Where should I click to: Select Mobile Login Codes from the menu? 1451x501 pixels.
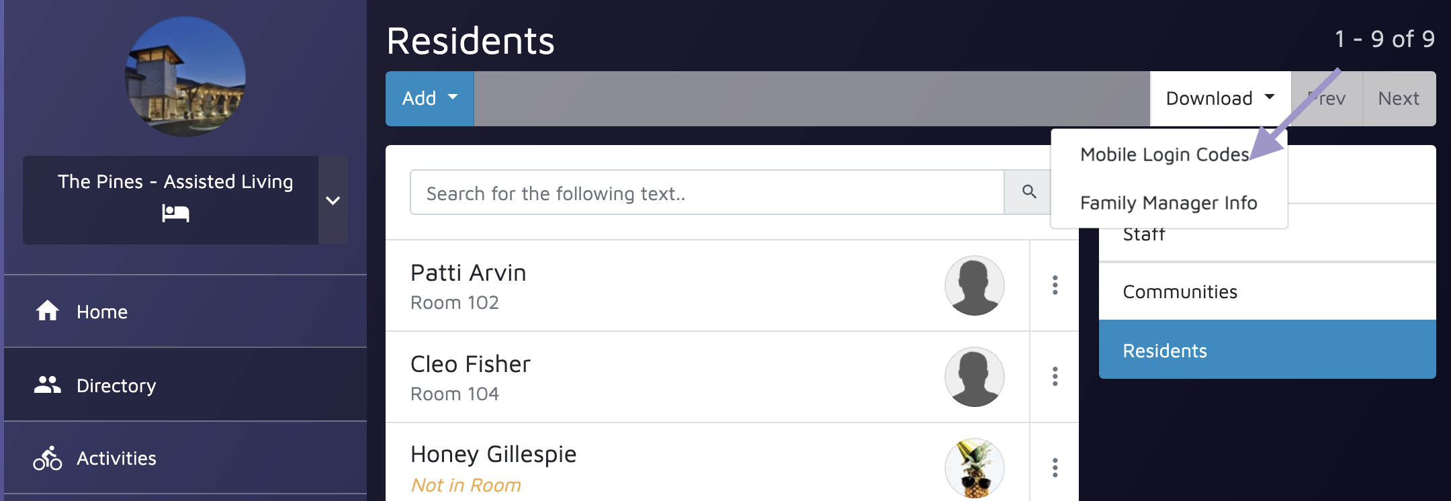[1165, 154]
